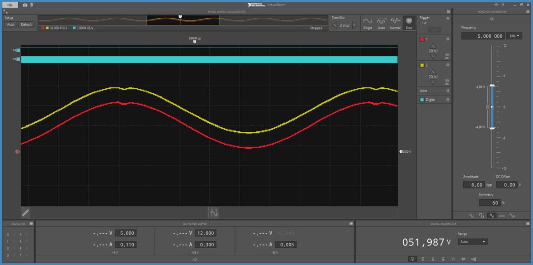Select triangle waveform in function generator
The width and height of the screenshot is (533, 265).
491,216
